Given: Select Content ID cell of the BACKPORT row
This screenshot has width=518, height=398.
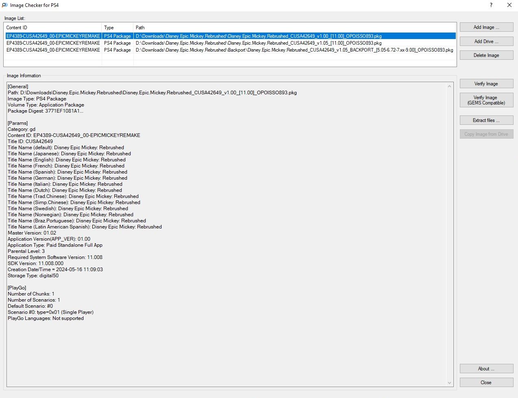Looking at the screenshot, I should (53, 50).
